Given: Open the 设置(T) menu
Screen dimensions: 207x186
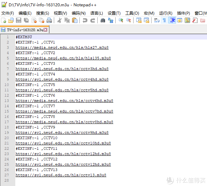Looking at the screenshot, I should [x=114, y=13].
